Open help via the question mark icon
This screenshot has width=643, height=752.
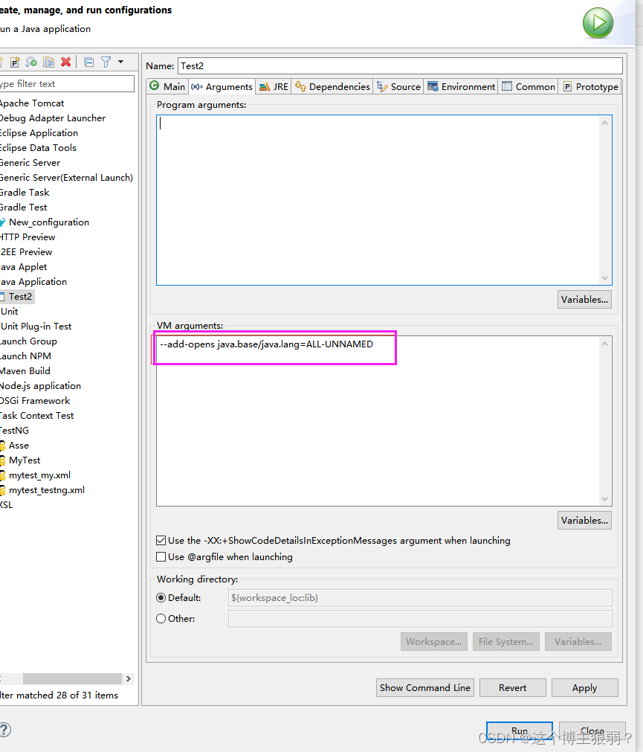(6, 730)
